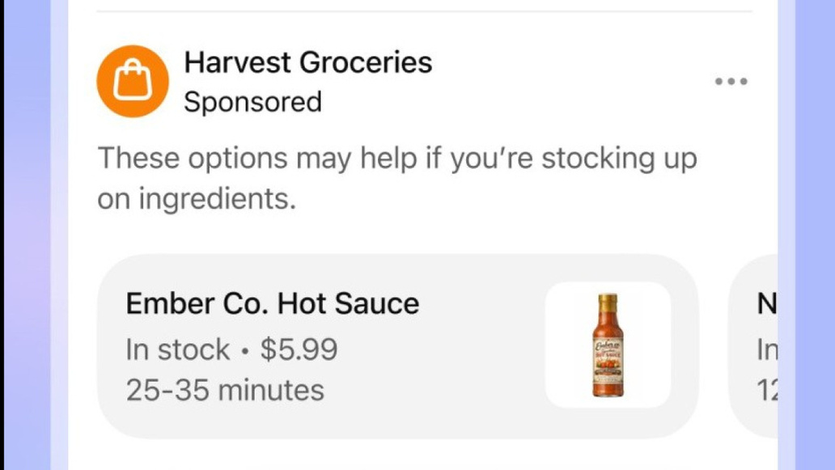Click the gold cap of the sauce bottle
This screenshot has width=835, height=470.
608,303
